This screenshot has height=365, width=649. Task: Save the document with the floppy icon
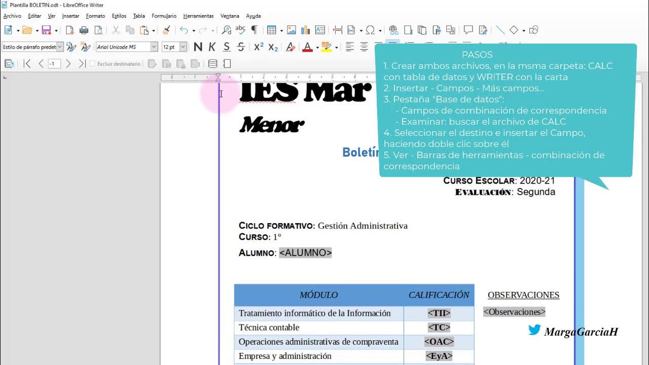point(46,30)
